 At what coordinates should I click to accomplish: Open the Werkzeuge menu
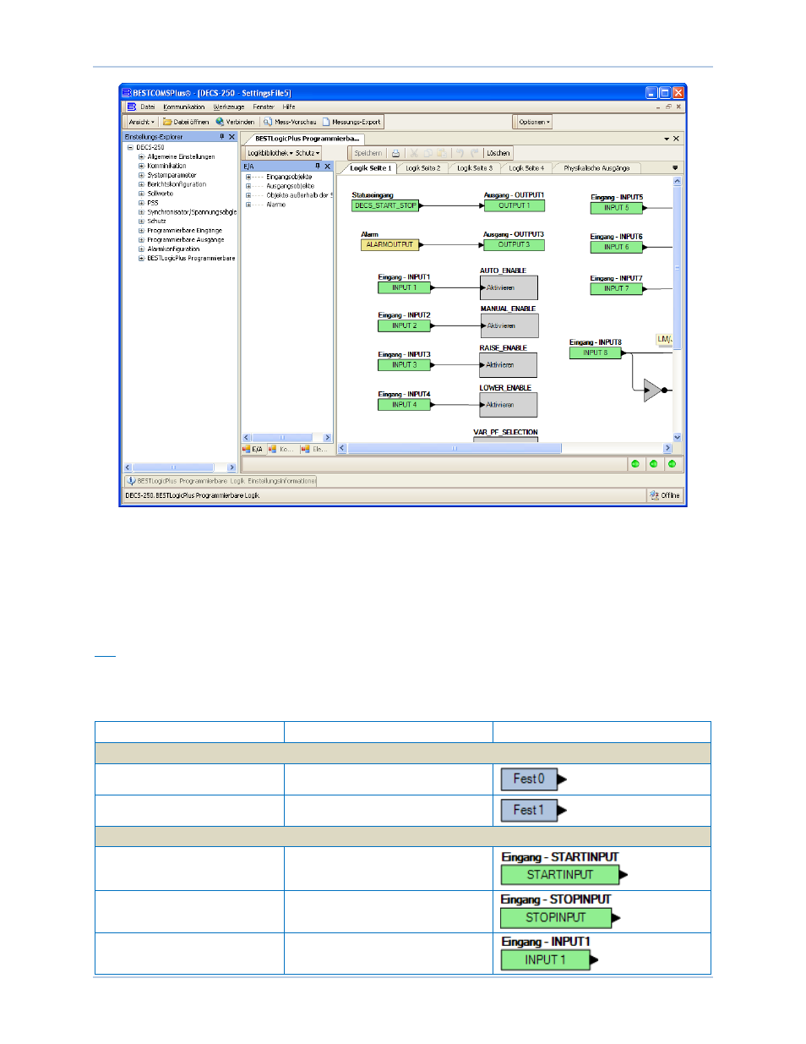click(229, 107)
